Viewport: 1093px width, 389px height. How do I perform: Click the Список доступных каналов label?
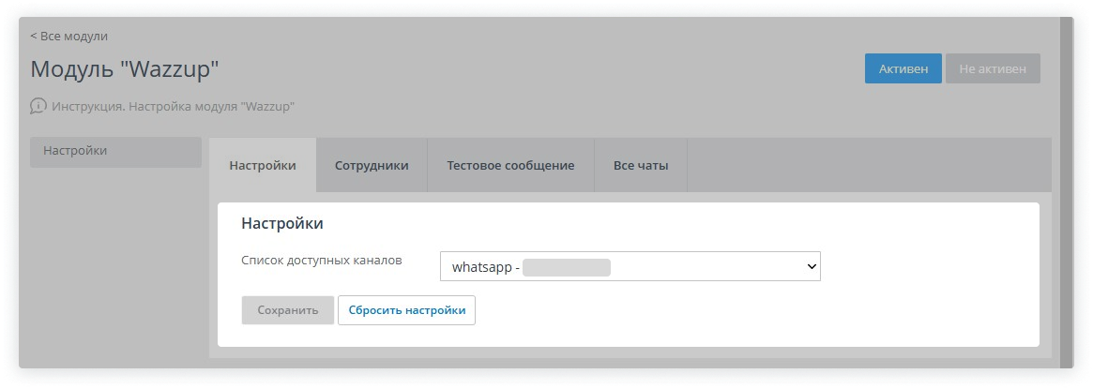[322, 260]
